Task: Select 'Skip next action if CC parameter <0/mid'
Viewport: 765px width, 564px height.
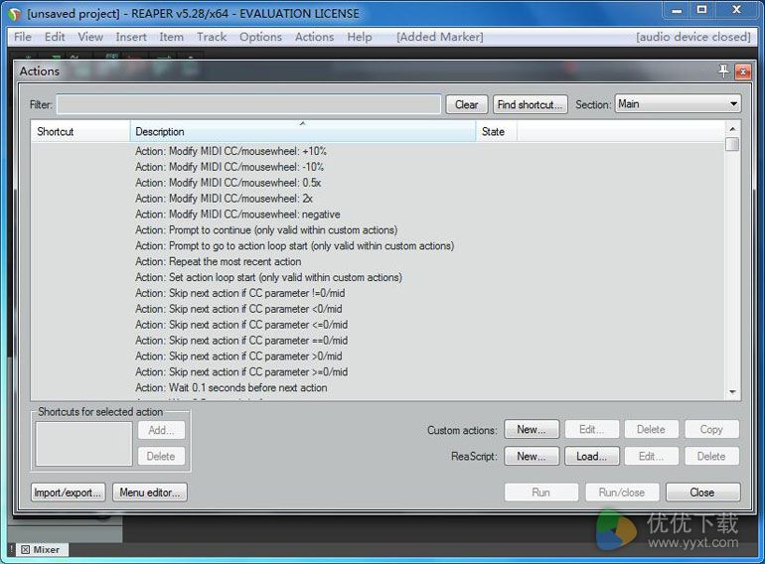Action: pyautogui.click(x=238, y=309)
